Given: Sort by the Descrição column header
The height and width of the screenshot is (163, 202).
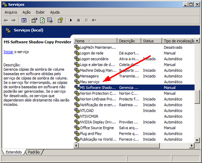Looking at the screenshot, I should tap(129, 41).
